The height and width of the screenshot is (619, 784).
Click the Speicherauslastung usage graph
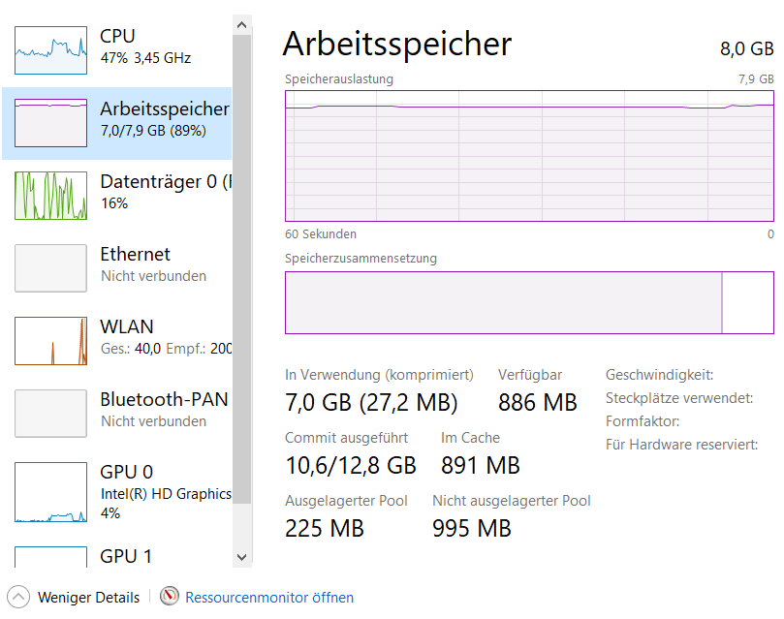point(528,156)
